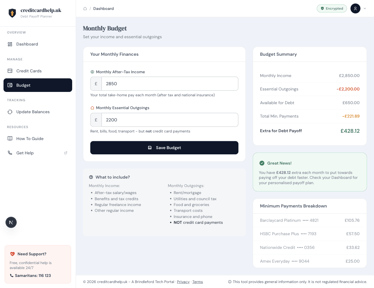Click the home breadcrumb icon
Screen dimensions: 374x288
coord(85,8)
